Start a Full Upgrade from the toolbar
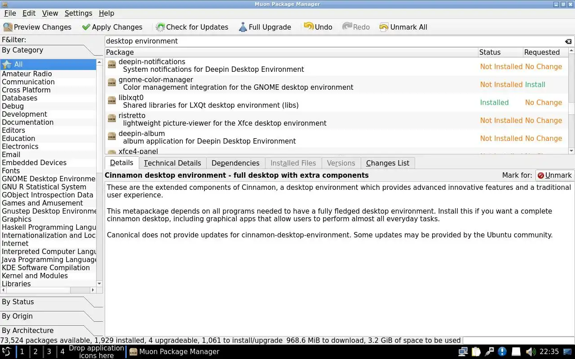 pyautogui.click(x=265, y=27)
